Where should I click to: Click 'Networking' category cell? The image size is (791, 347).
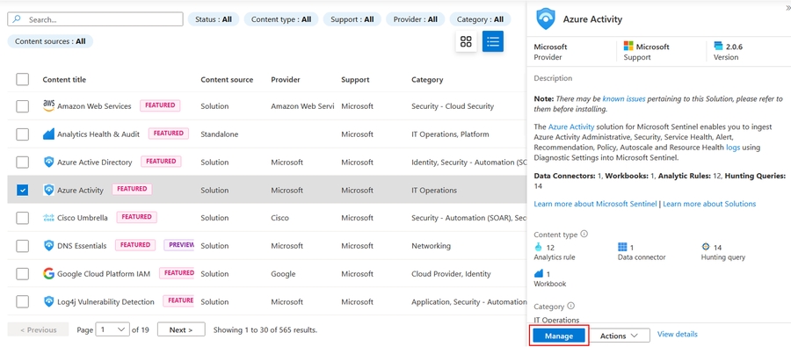pos(432,246)
